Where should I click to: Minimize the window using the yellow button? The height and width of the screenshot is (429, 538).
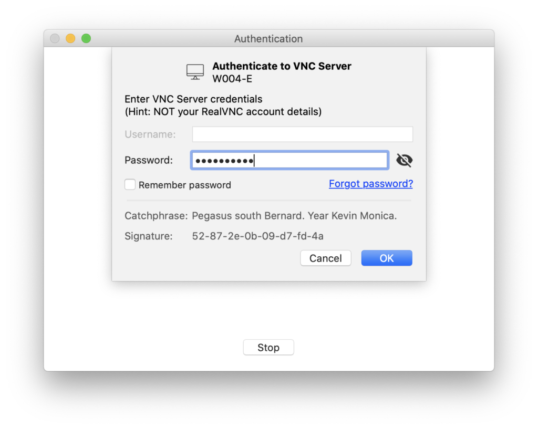tap(70, 38)
